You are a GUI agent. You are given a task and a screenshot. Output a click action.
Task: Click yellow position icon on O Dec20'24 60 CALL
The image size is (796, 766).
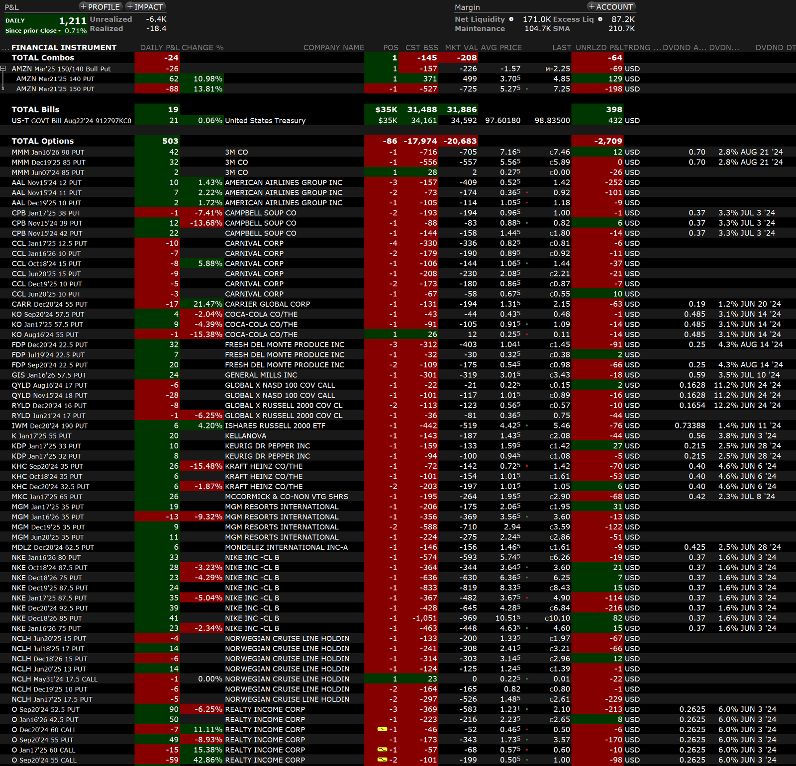[382, 729]
